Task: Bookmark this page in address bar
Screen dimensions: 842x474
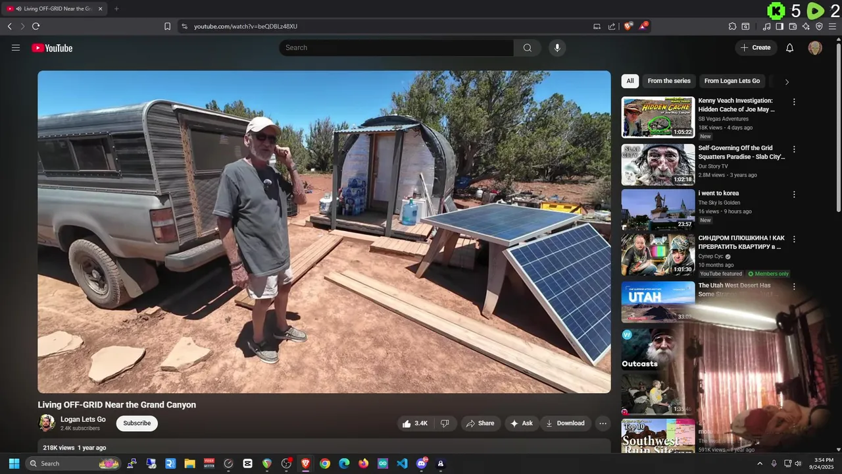Action: click(x=167, y=26)
